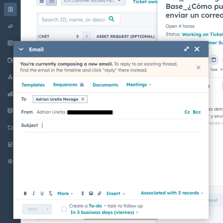Image resolution: width=223 pixels, height=223 pixels.
Task: Click the Send button
Action: (32, 209)
